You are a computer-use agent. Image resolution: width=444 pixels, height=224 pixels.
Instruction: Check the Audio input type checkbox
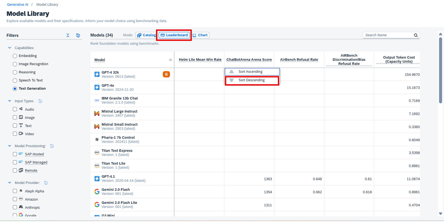tap(15, 109)
